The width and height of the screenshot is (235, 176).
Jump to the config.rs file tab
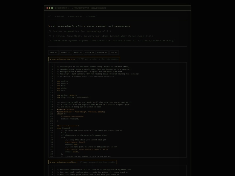(66, 53)
